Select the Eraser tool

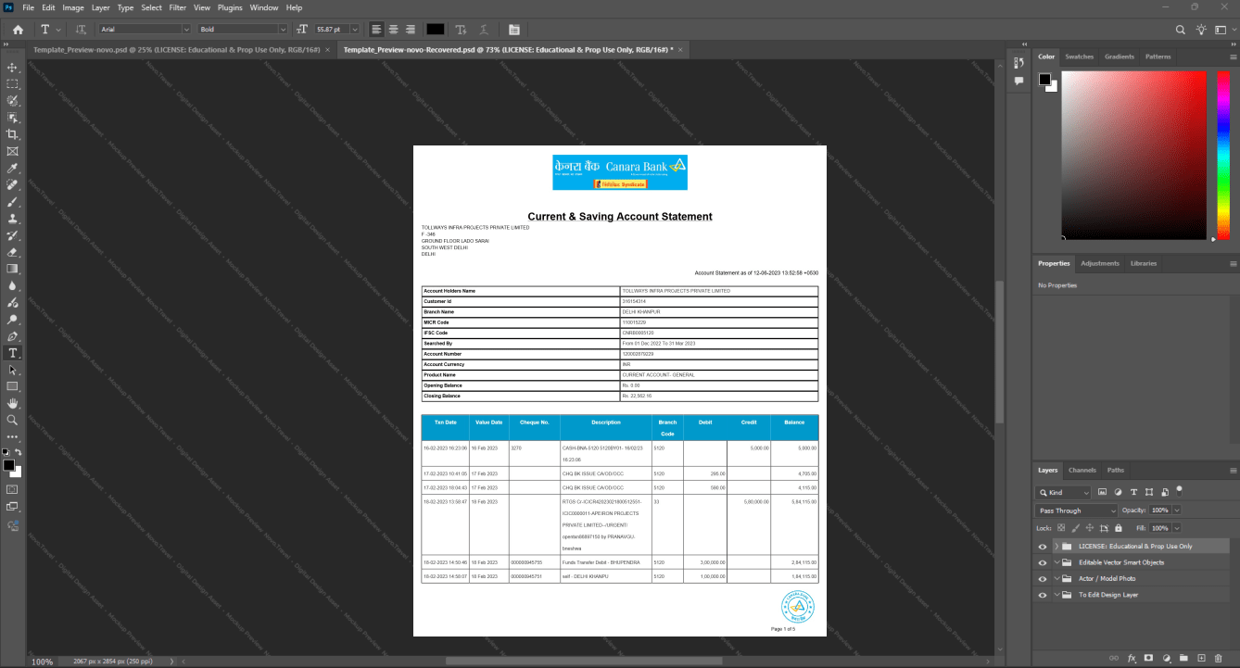[x=12, y=252]
